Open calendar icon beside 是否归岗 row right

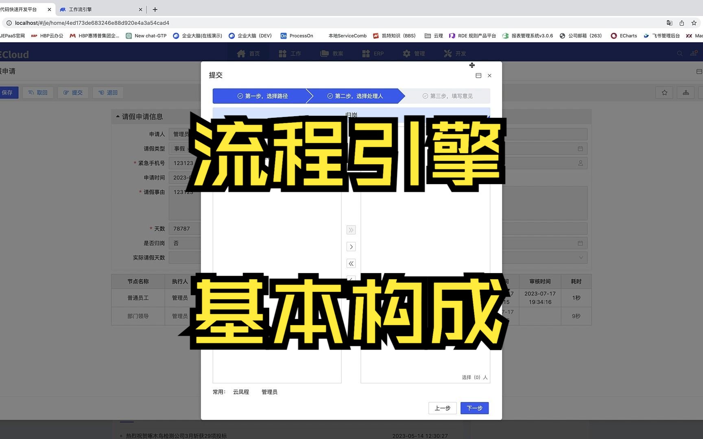(580, 243)
